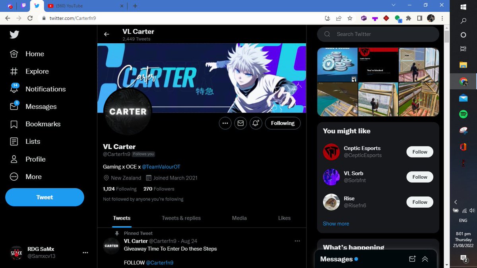Toggle notifications bell for VL Carter
Viewport: 477px width, 268px height.
[256, 123]
